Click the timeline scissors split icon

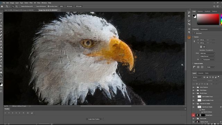[28, 113]
